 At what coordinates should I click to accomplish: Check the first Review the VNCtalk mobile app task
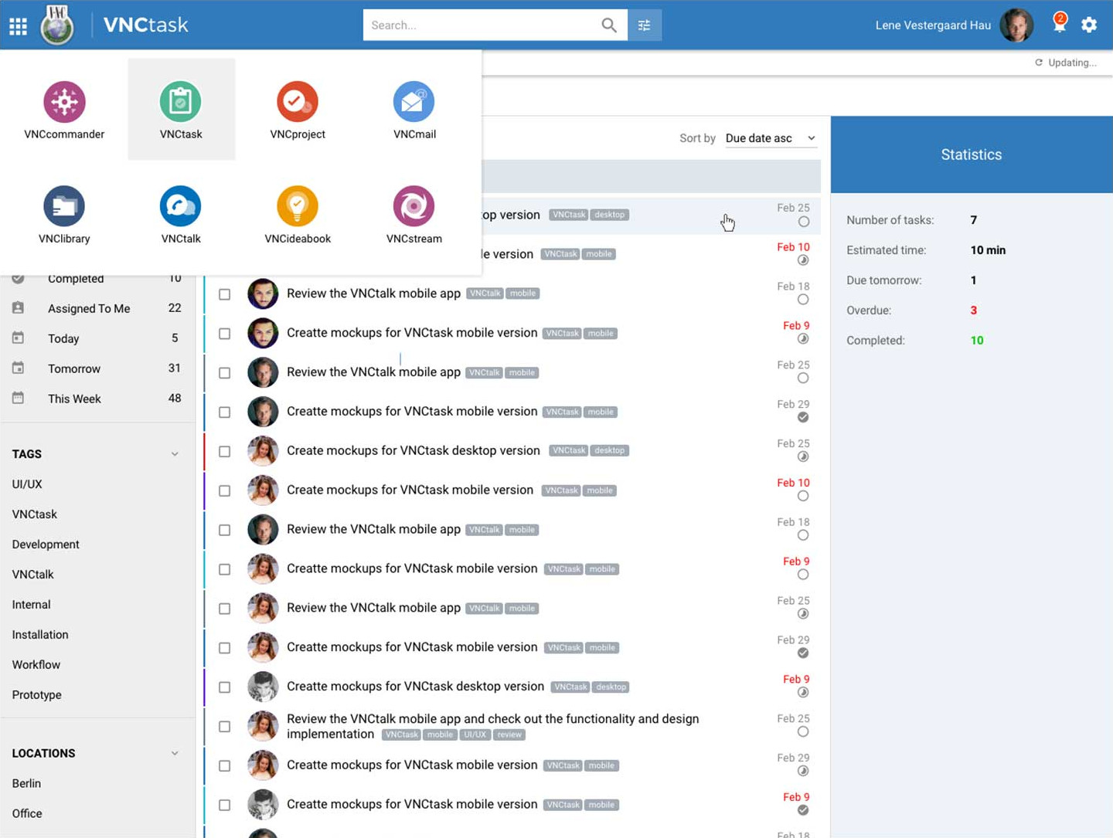(x=225, y=294)
